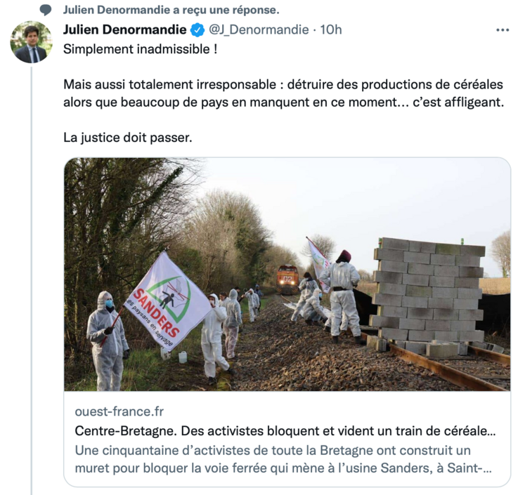525x495 pixels.
Task: Click the 'Simplement inadmissible !' tweet text
Action: tap(141, 49)
